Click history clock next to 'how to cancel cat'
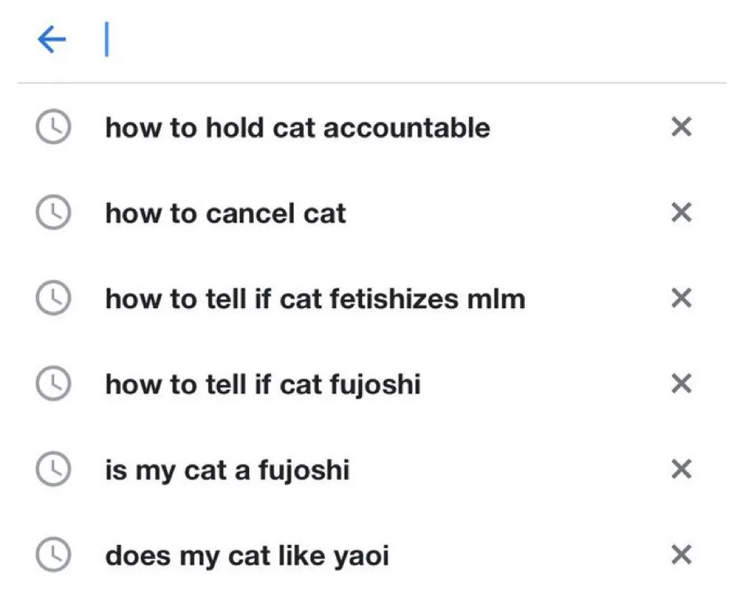Image resolution: width=737 pixels, height=599 pixels. 54,213
